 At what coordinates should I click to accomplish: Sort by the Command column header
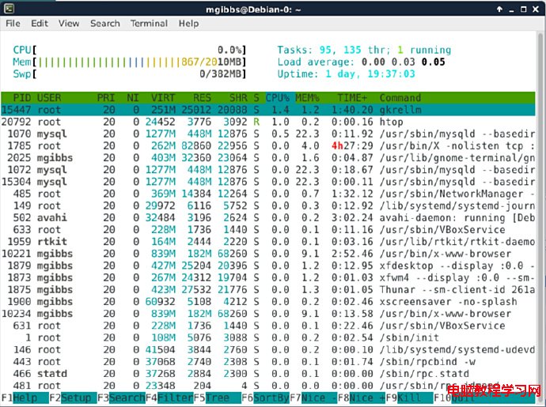coord(400,98)
